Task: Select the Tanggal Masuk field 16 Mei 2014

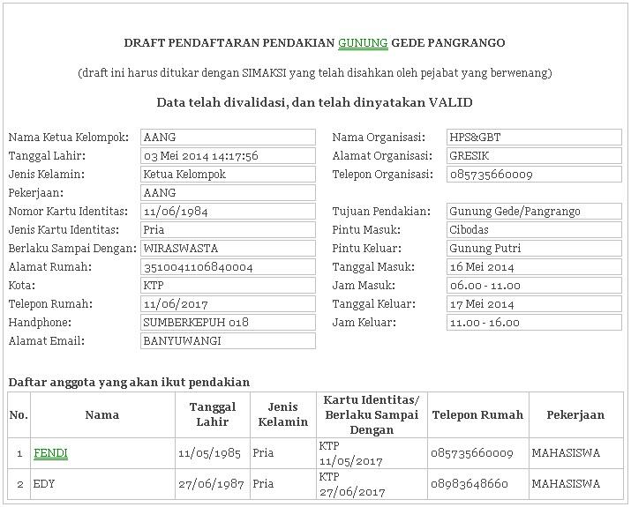Action: 534,266
